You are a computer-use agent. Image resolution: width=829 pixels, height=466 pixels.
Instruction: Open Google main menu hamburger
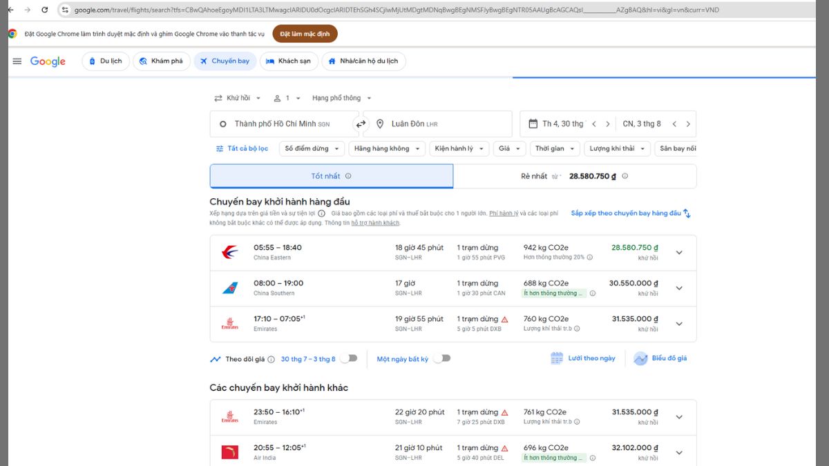17,61
